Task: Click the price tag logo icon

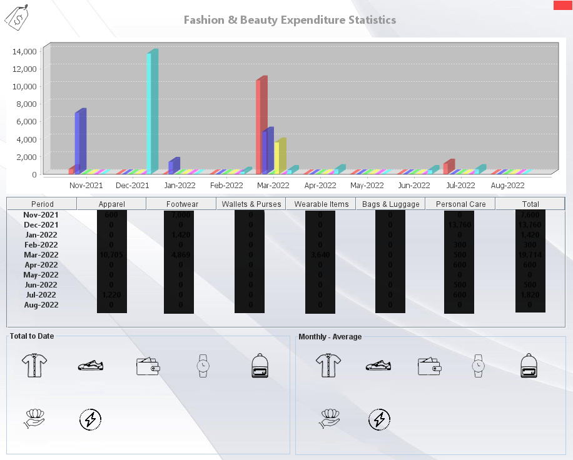Action: point(17,17)
